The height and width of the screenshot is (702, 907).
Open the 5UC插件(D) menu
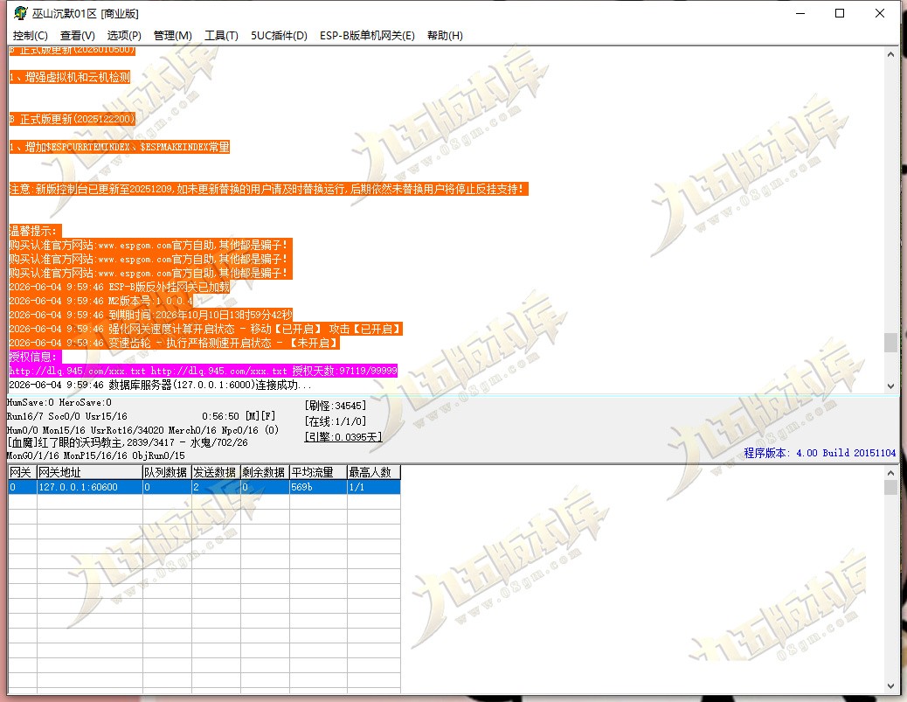tap(279, 35)
